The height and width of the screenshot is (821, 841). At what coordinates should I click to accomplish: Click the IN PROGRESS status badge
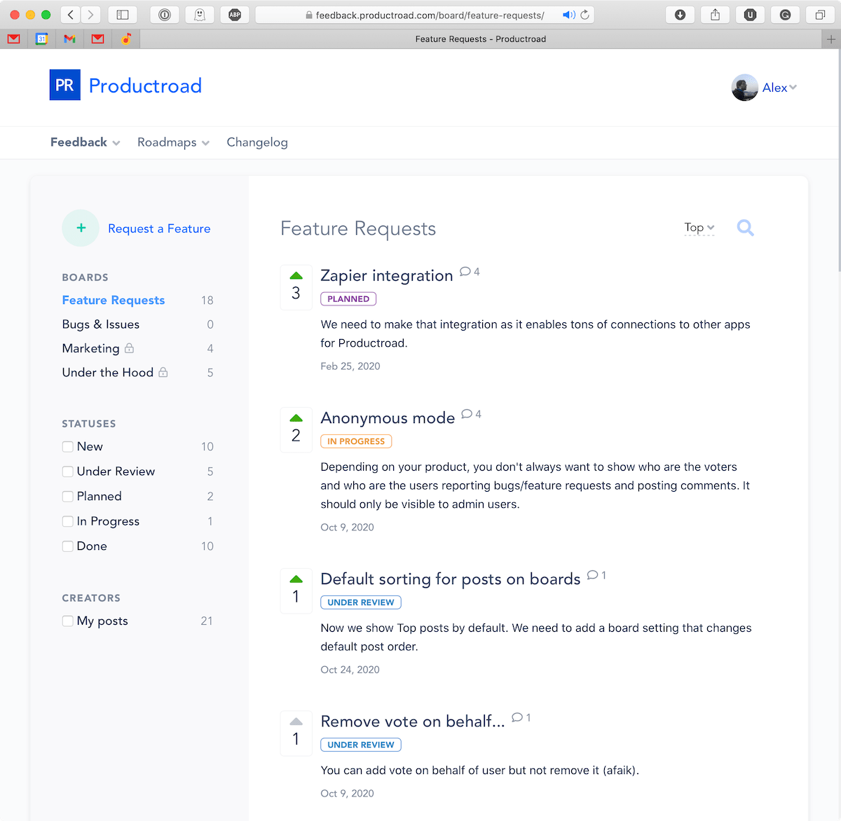click(356, 441)
